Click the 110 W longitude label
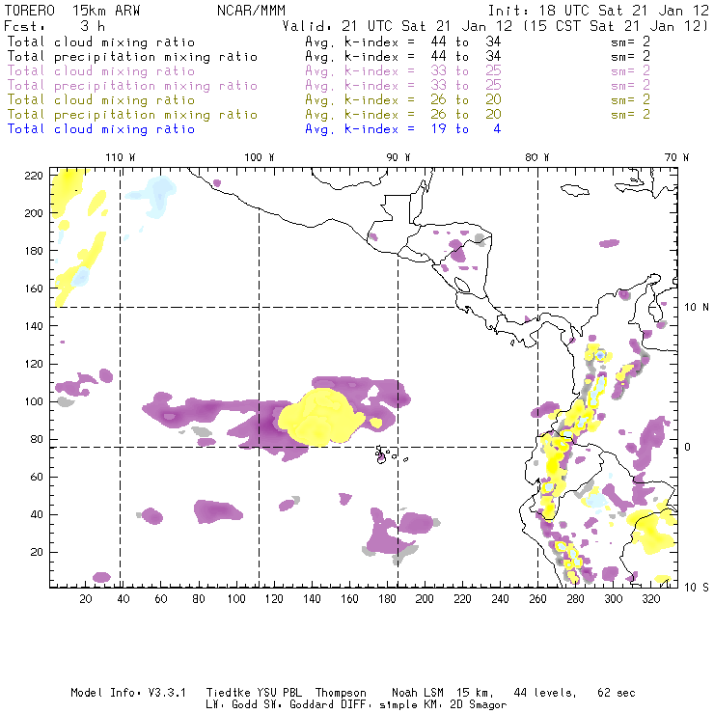This screenshot has height=714, width=714. 121,157
